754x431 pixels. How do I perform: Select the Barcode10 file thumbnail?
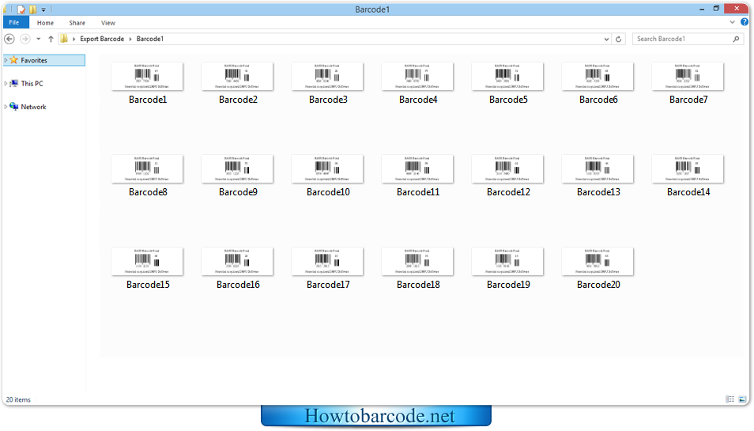click(x=328, y=169)
